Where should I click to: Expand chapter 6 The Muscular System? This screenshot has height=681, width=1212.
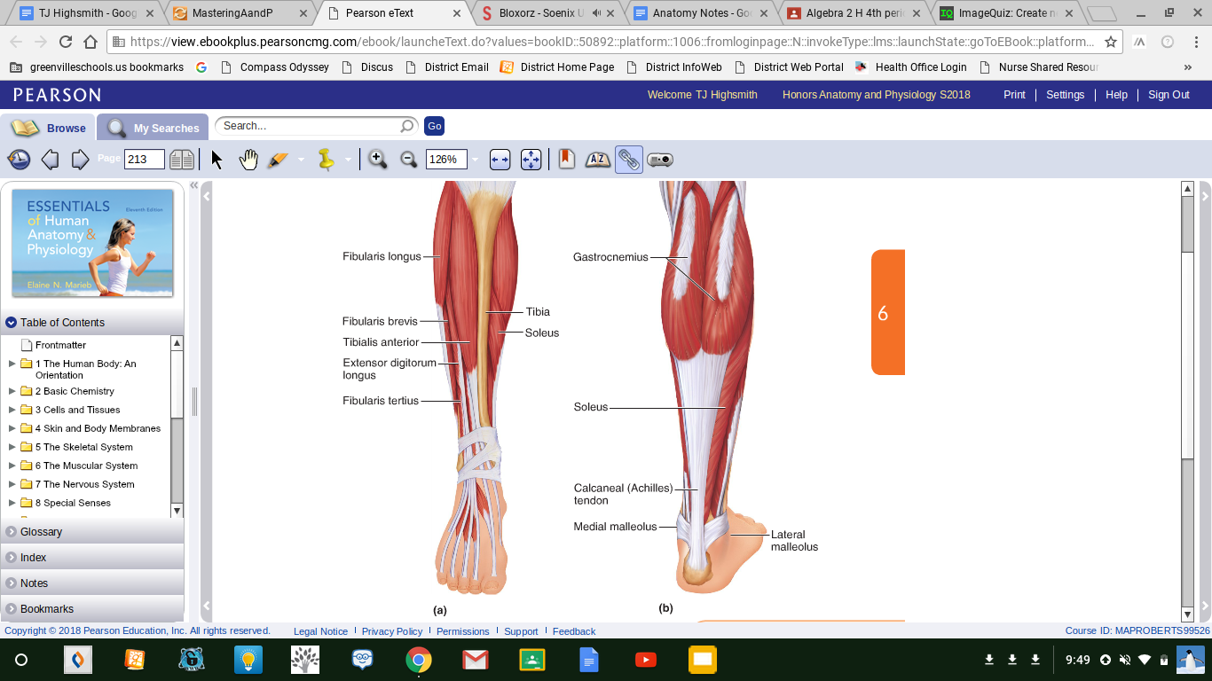12,466
